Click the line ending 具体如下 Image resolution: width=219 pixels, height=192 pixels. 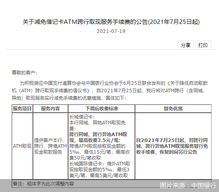click(69, 98)
